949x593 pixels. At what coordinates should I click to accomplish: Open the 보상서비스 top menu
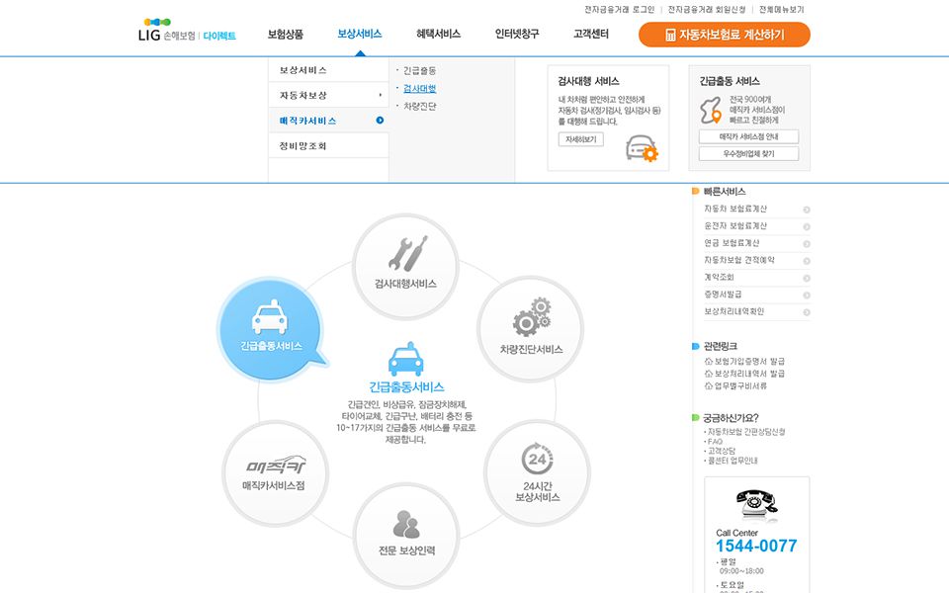pos(359,34)
